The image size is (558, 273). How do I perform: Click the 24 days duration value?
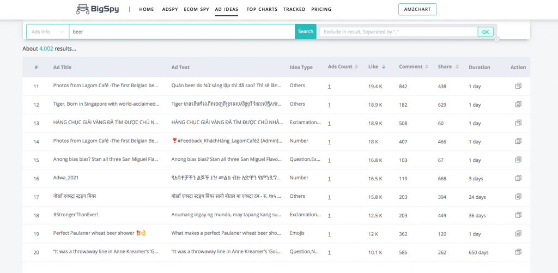(477, 197)
